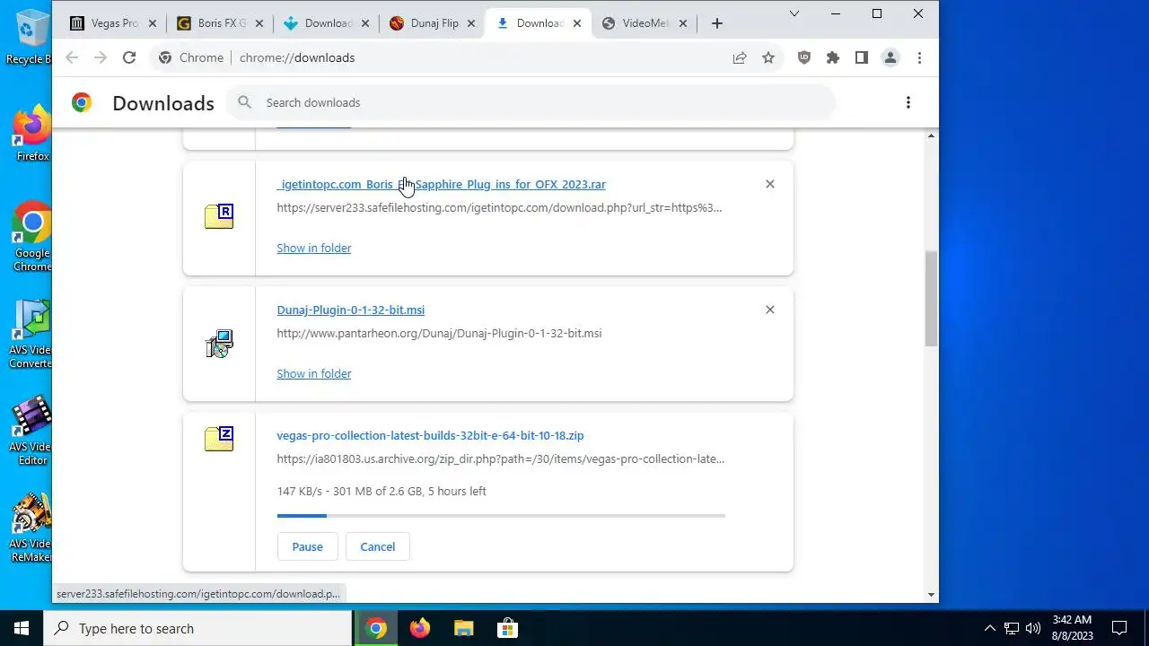Image resolution: width=1149 pixels, height=646 pixels.
Task: Open the Windows Start menu
Action: [22, 628]
